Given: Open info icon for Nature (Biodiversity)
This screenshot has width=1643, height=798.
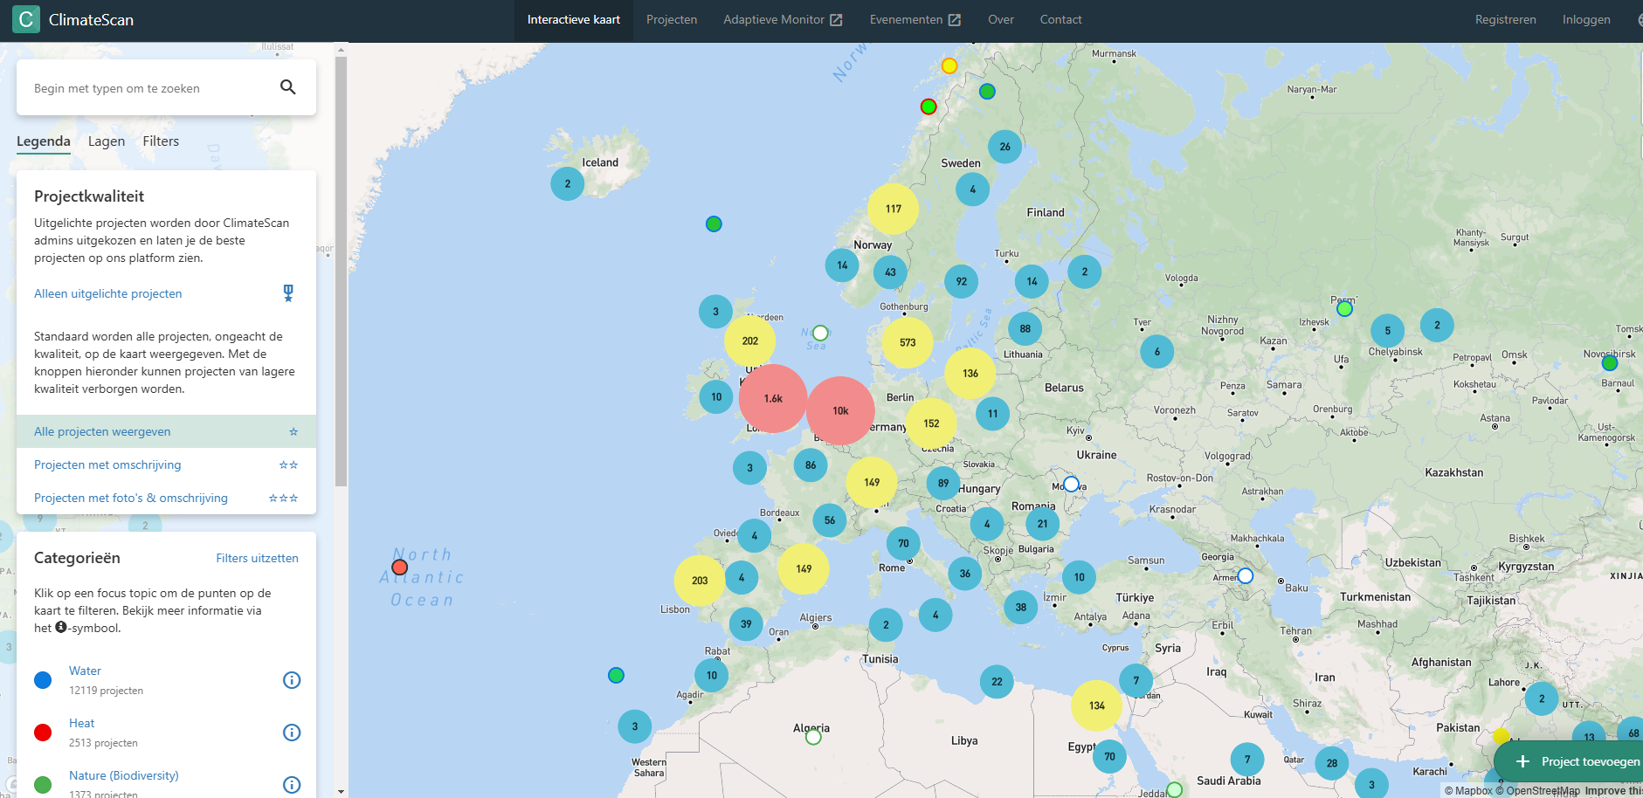Looking at the screenshot, I should [292, 785].
